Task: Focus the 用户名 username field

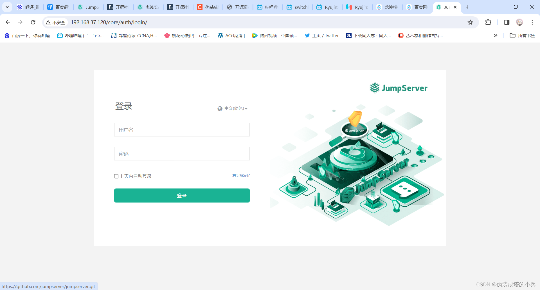Action: 182,130
